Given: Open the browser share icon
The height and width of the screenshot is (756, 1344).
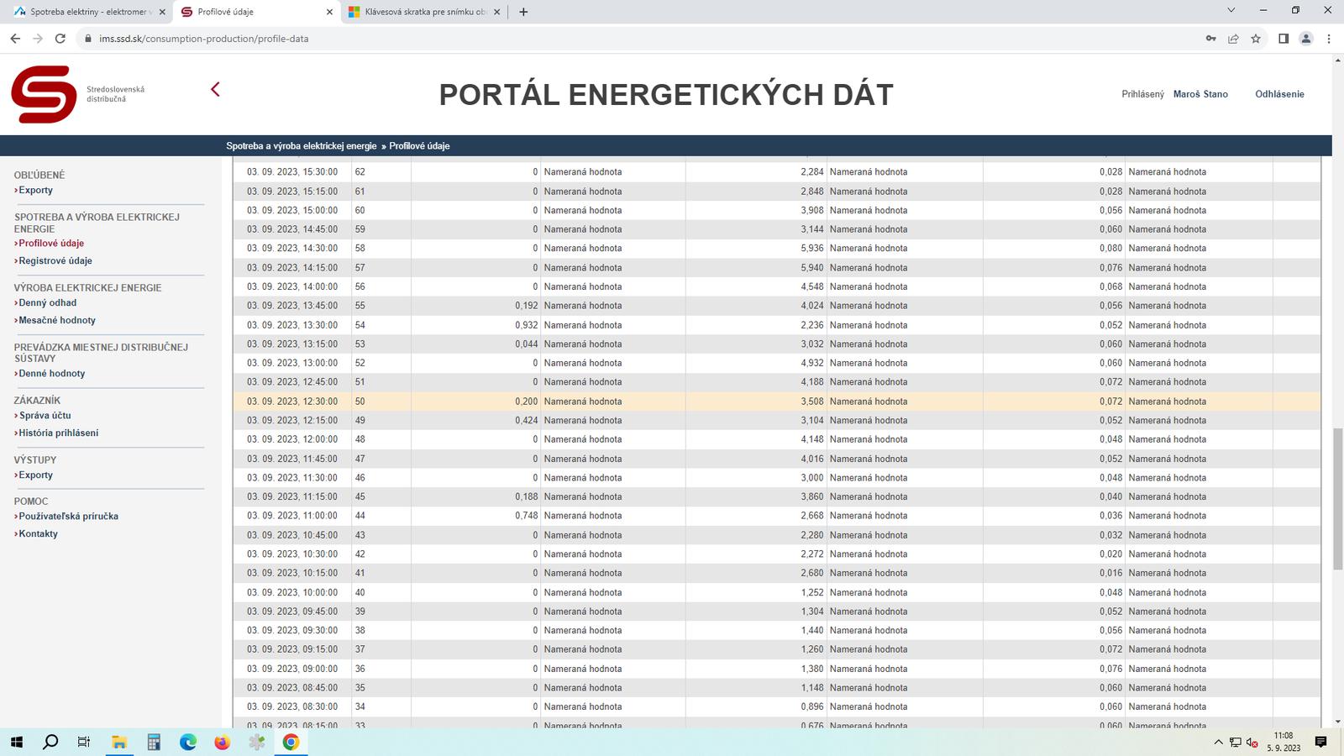Looking at the screenshot, I should pos(1233,39).
